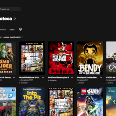Click the Conquistas count under Bendy
This screenshot has height=116, width=116.
(83, 80)
